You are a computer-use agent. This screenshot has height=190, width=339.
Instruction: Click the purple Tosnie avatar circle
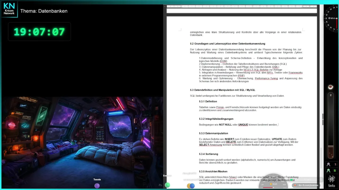pos(97,186)
